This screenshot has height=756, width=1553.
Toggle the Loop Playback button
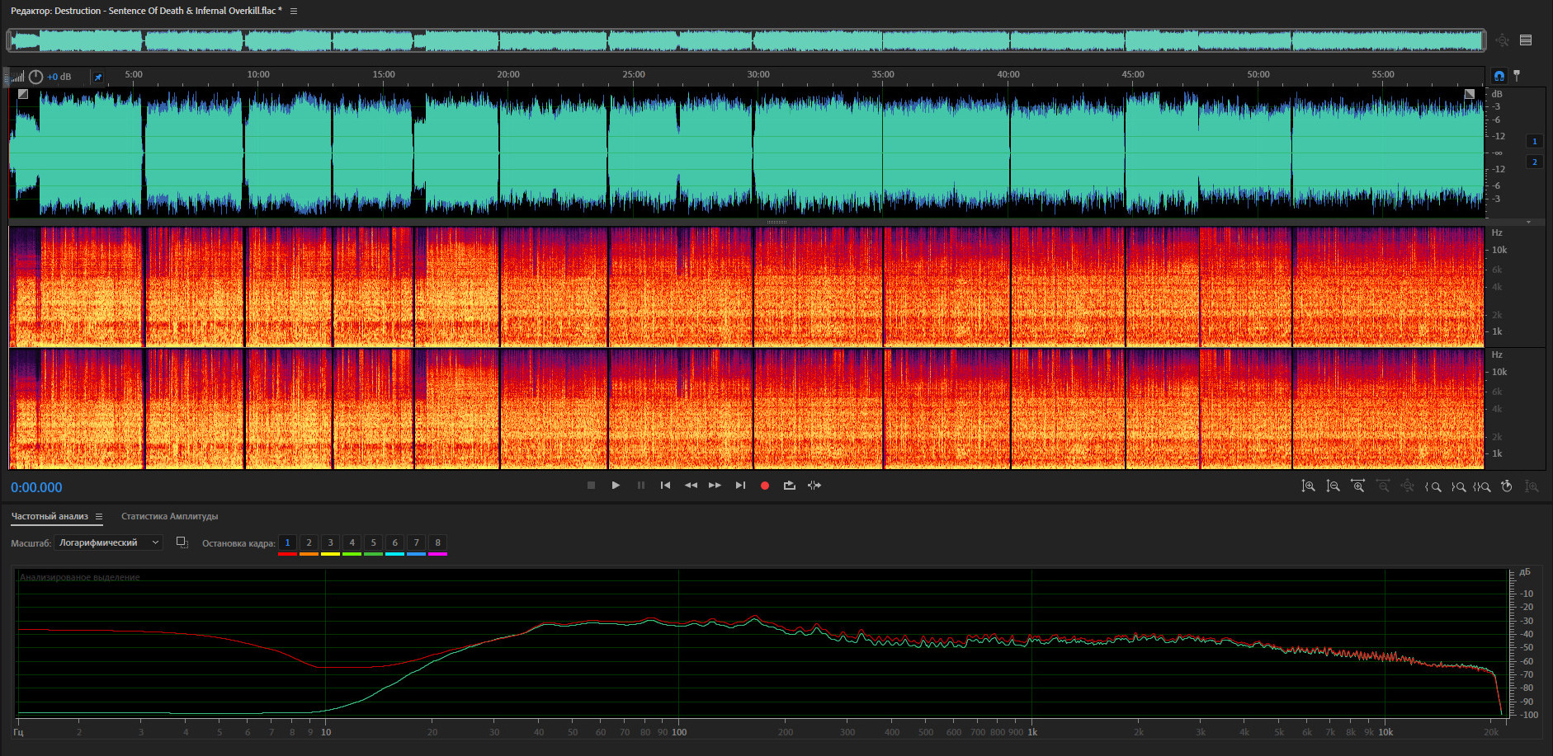[x=790, y=486]
